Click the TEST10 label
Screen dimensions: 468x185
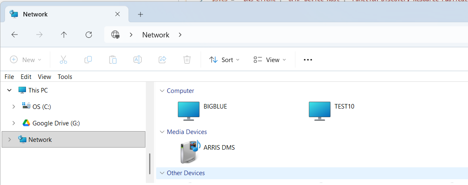(344, 106)
